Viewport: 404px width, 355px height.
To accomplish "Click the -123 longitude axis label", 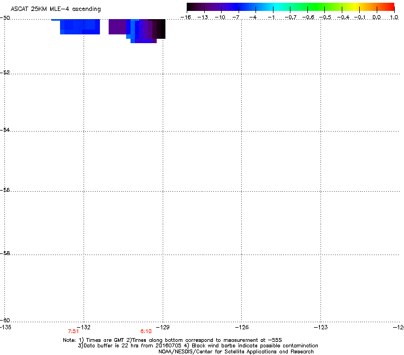I will tap(321, 327).
